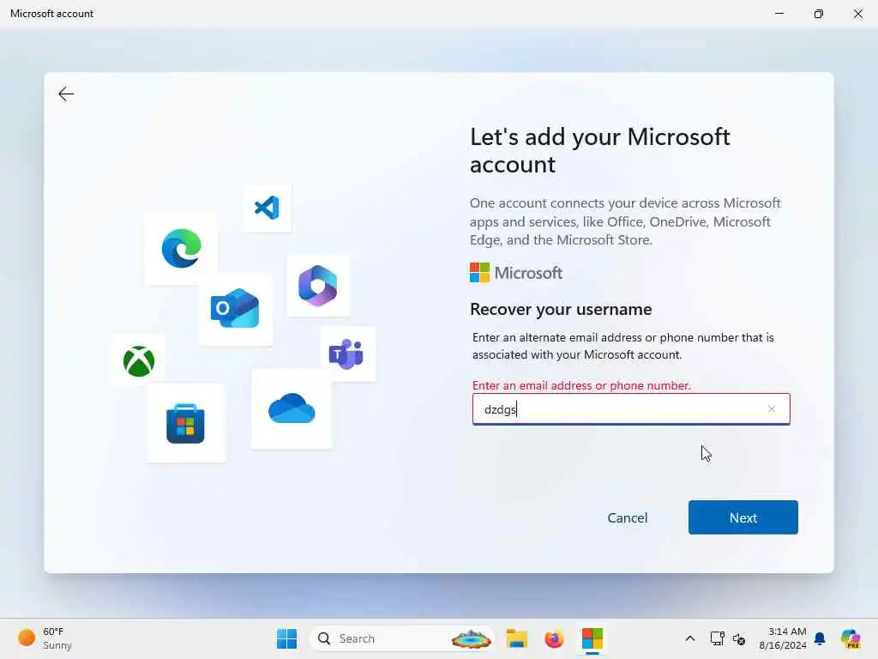Click the muted volume tray icon
Screen dimensions: 878x659
pyautogui.click(x=738, y=638)
